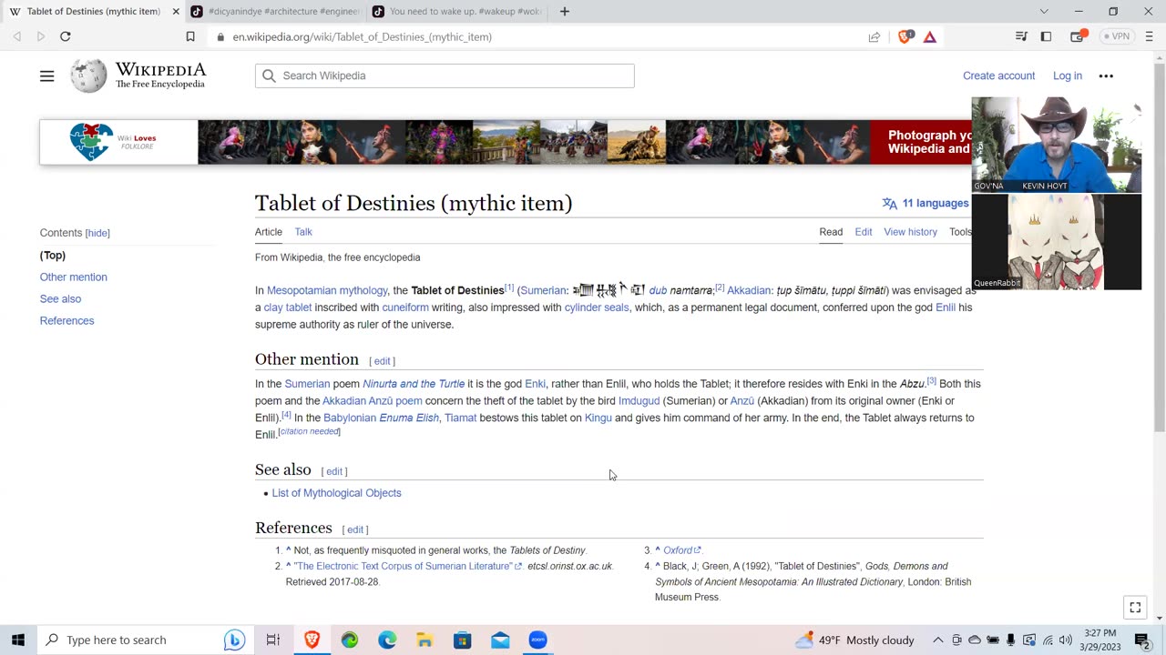Enter fullscreen with the bottom-right page icon
This screenshot has width=1166, height=655.
(1135, 608)
